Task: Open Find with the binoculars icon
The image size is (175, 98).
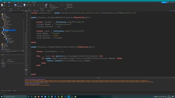Action: (15, 5)
